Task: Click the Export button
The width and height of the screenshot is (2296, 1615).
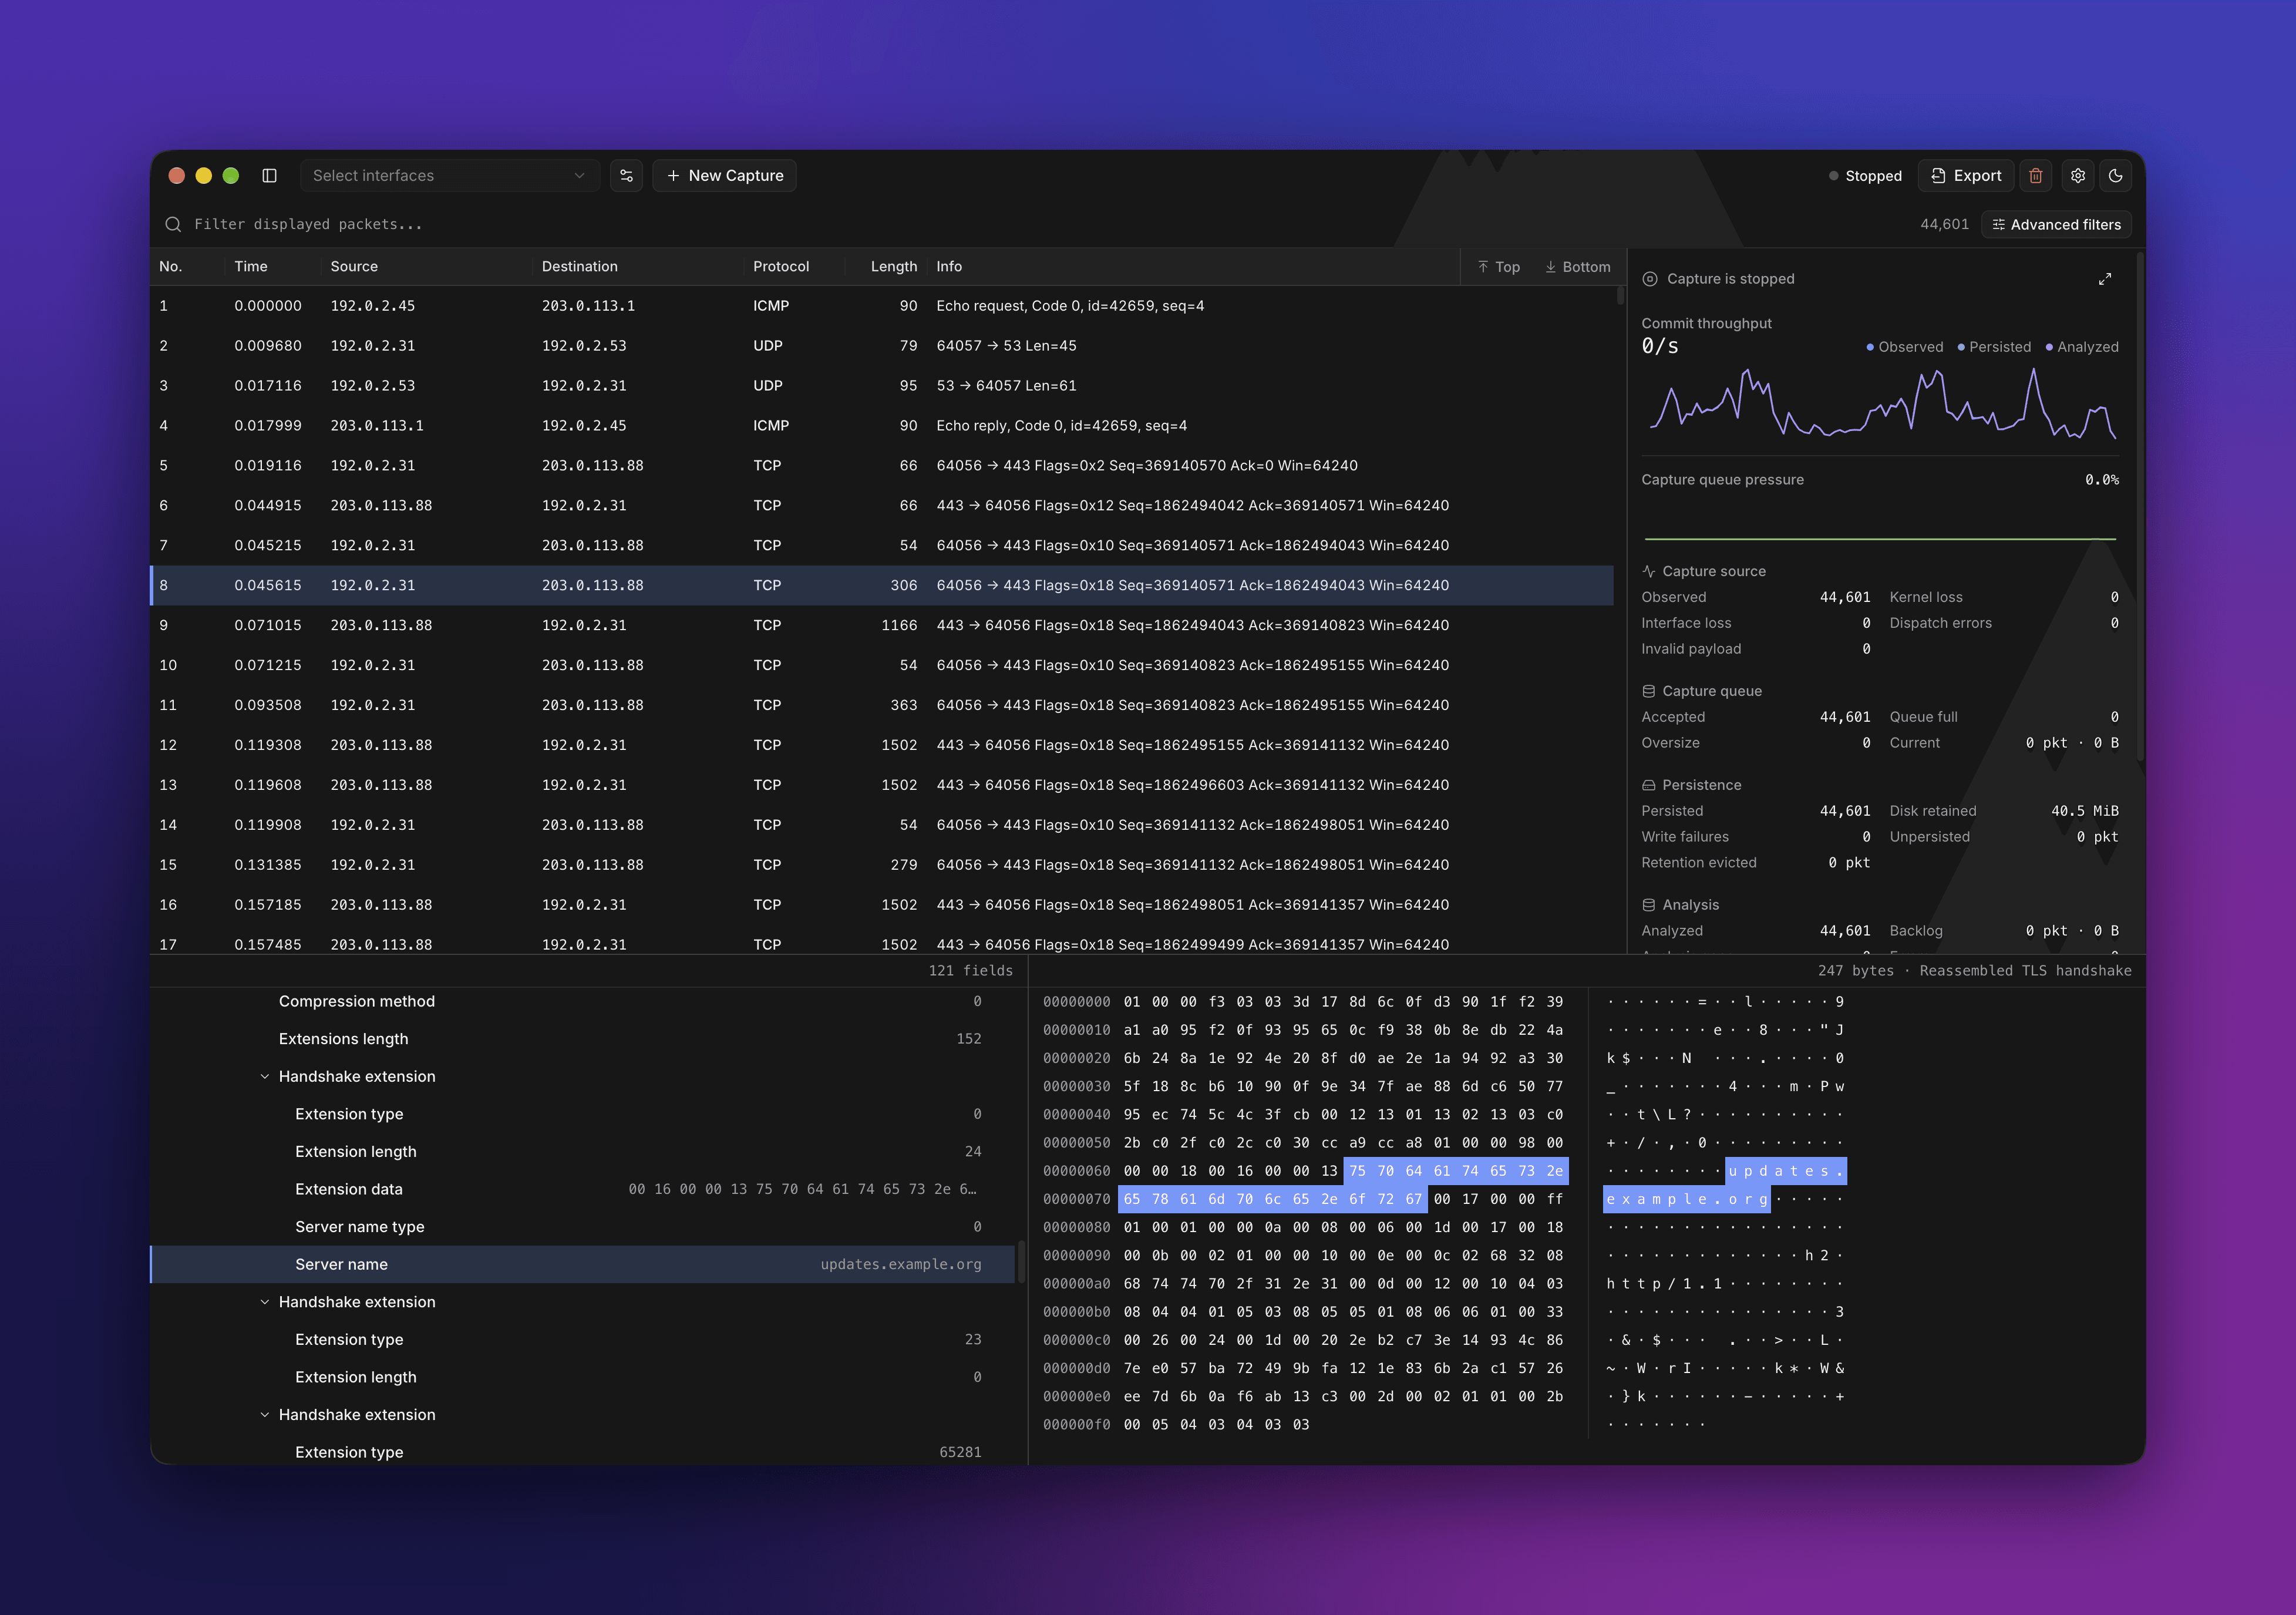Action: pos(1965,175)
